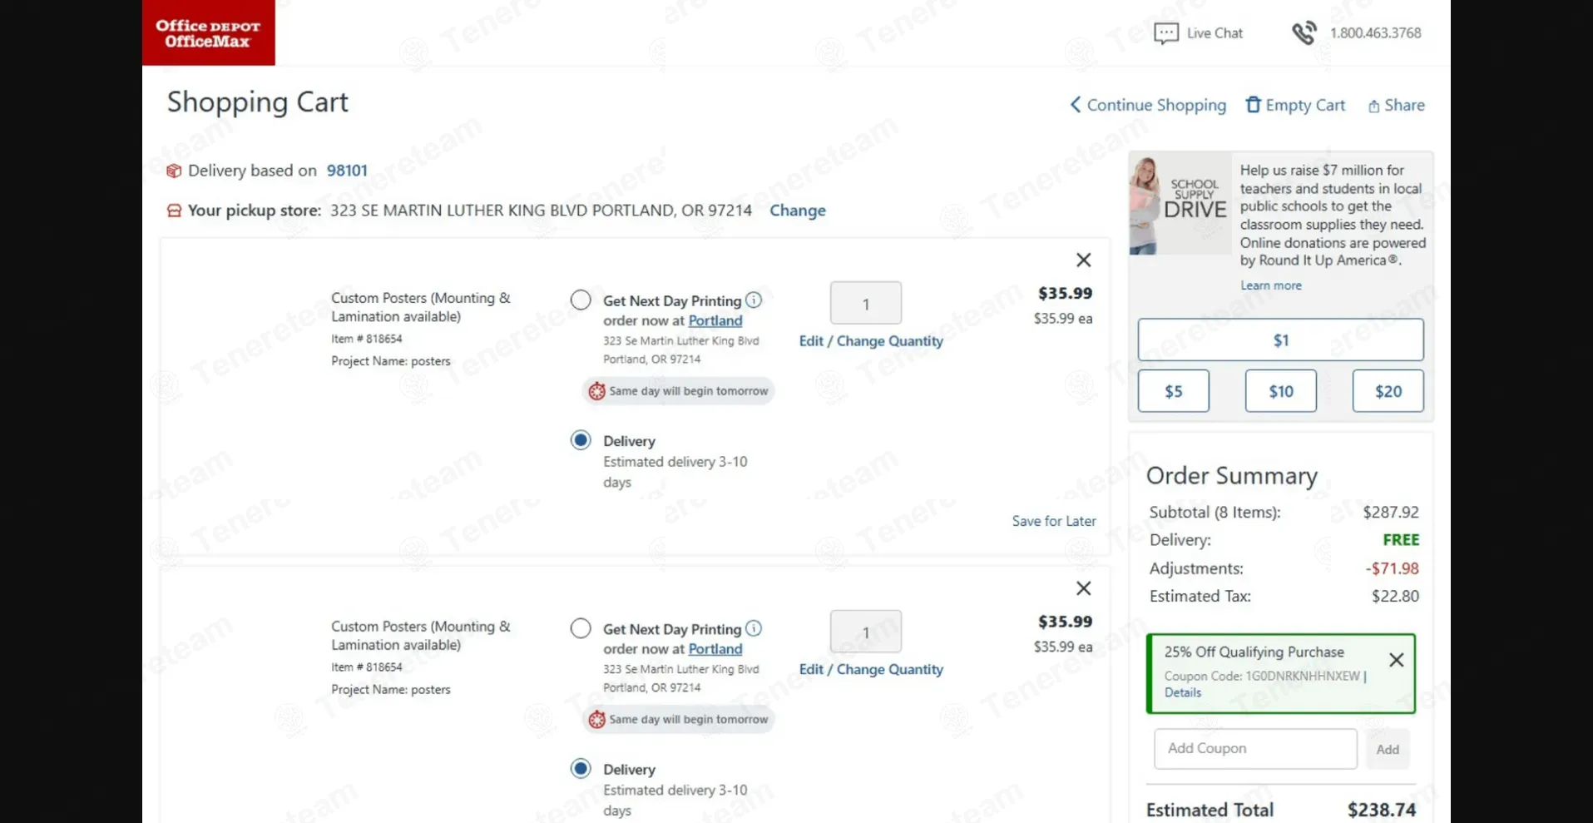The height and width of the screenshot is (823, 1593).
Task: Click the Adjustments amount -$71.98
Action: 1392,568
